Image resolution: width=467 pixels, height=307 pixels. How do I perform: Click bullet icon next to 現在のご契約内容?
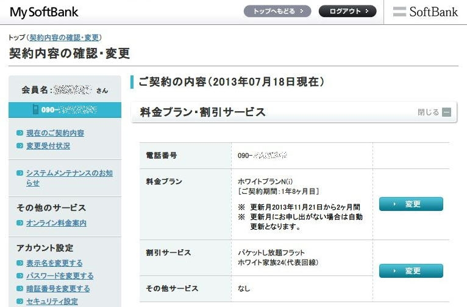pyautogui.click(x=20, y=133)
